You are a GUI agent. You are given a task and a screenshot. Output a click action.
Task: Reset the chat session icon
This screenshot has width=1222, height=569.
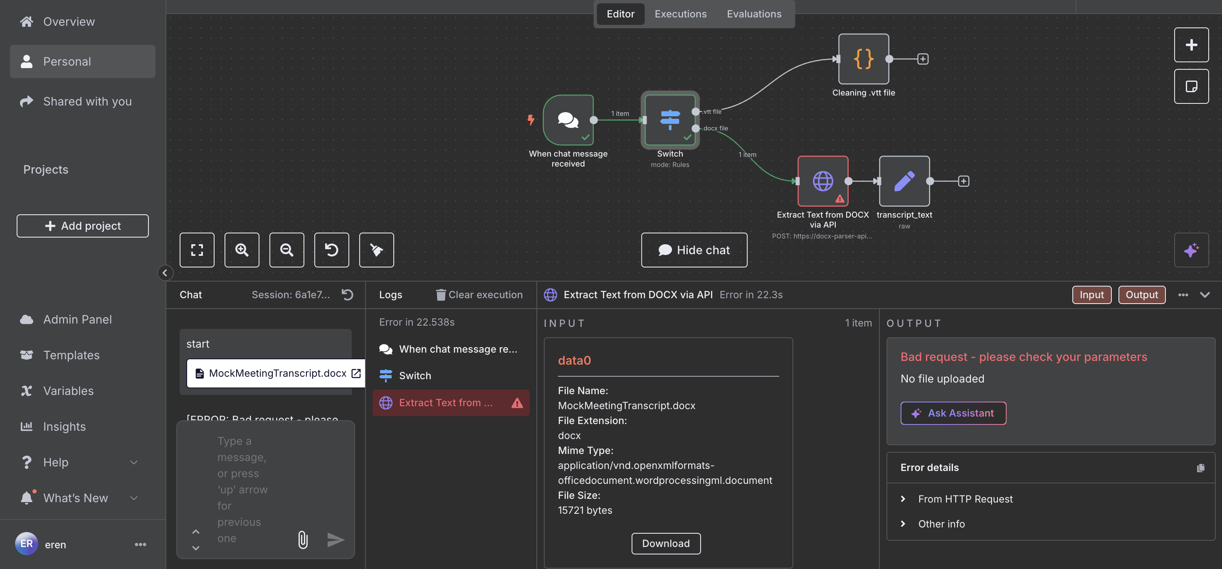(347, 295)
